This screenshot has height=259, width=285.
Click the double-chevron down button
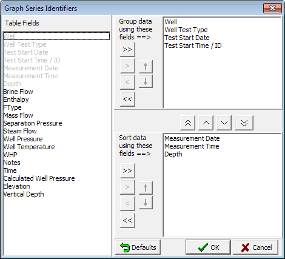[244, 123]
